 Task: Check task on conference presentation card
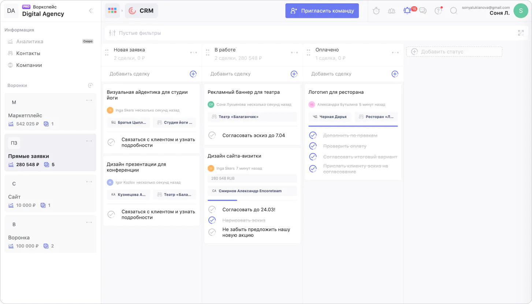coord(111,215)
